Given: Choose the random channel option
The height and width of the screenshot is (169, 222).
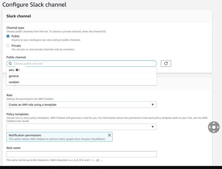Looking at the screenshot, I should point(81,82).
